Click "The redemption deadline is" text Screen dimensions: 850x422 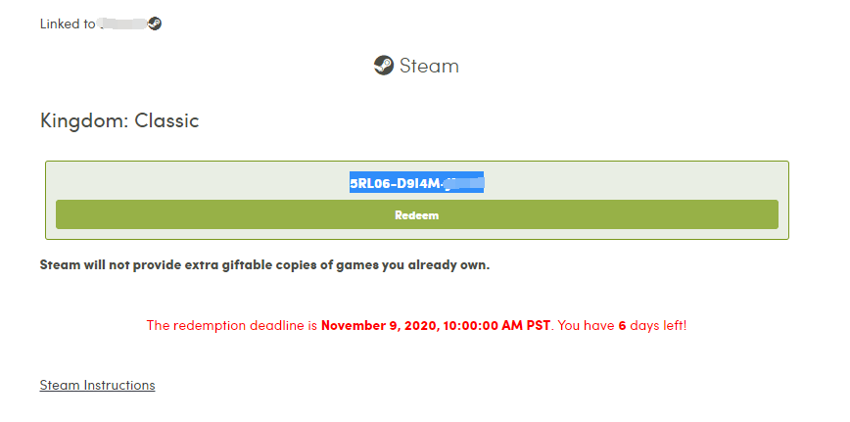(232, 325)
